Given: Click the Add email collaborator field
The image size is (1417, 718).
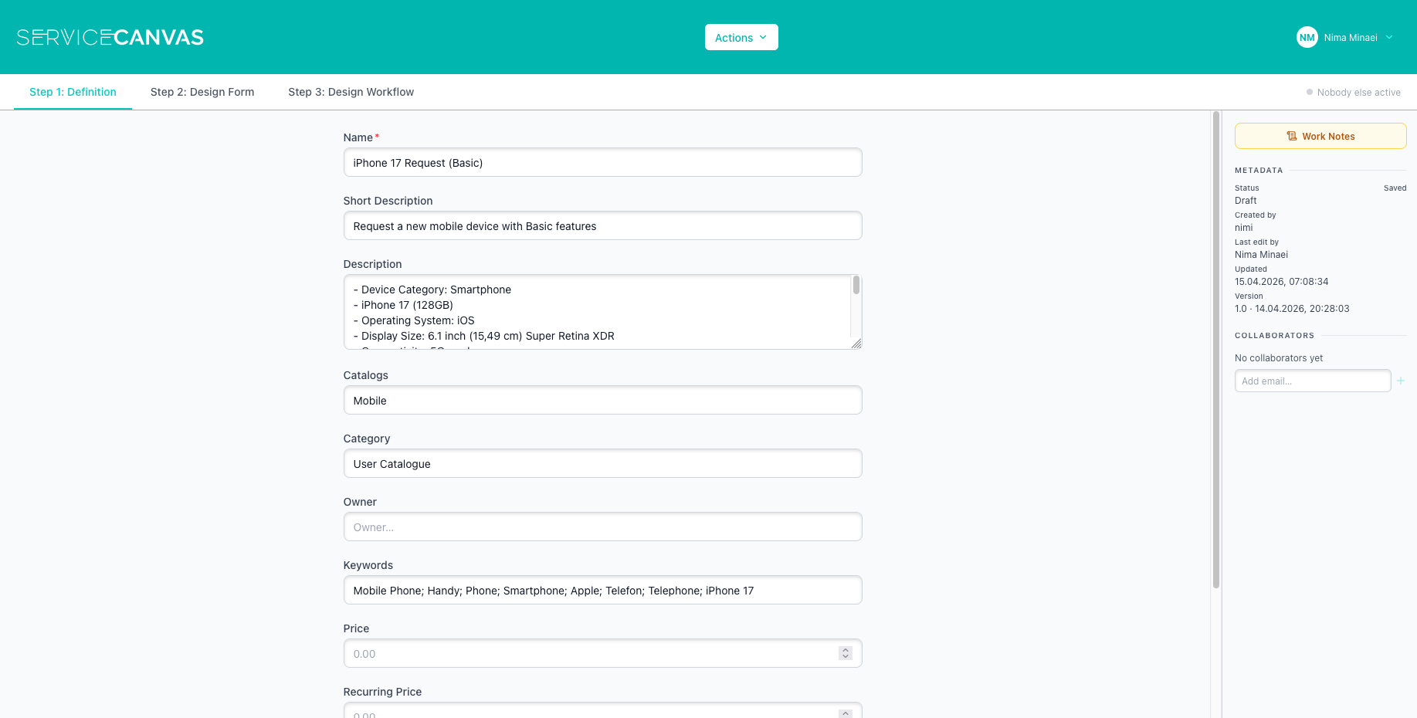Looking at the screenshot, I should [1312, 381].
